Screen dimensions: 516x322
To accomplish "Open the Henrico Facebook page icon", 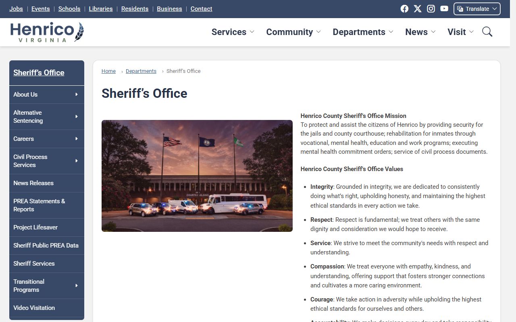I will pos(404,9).
